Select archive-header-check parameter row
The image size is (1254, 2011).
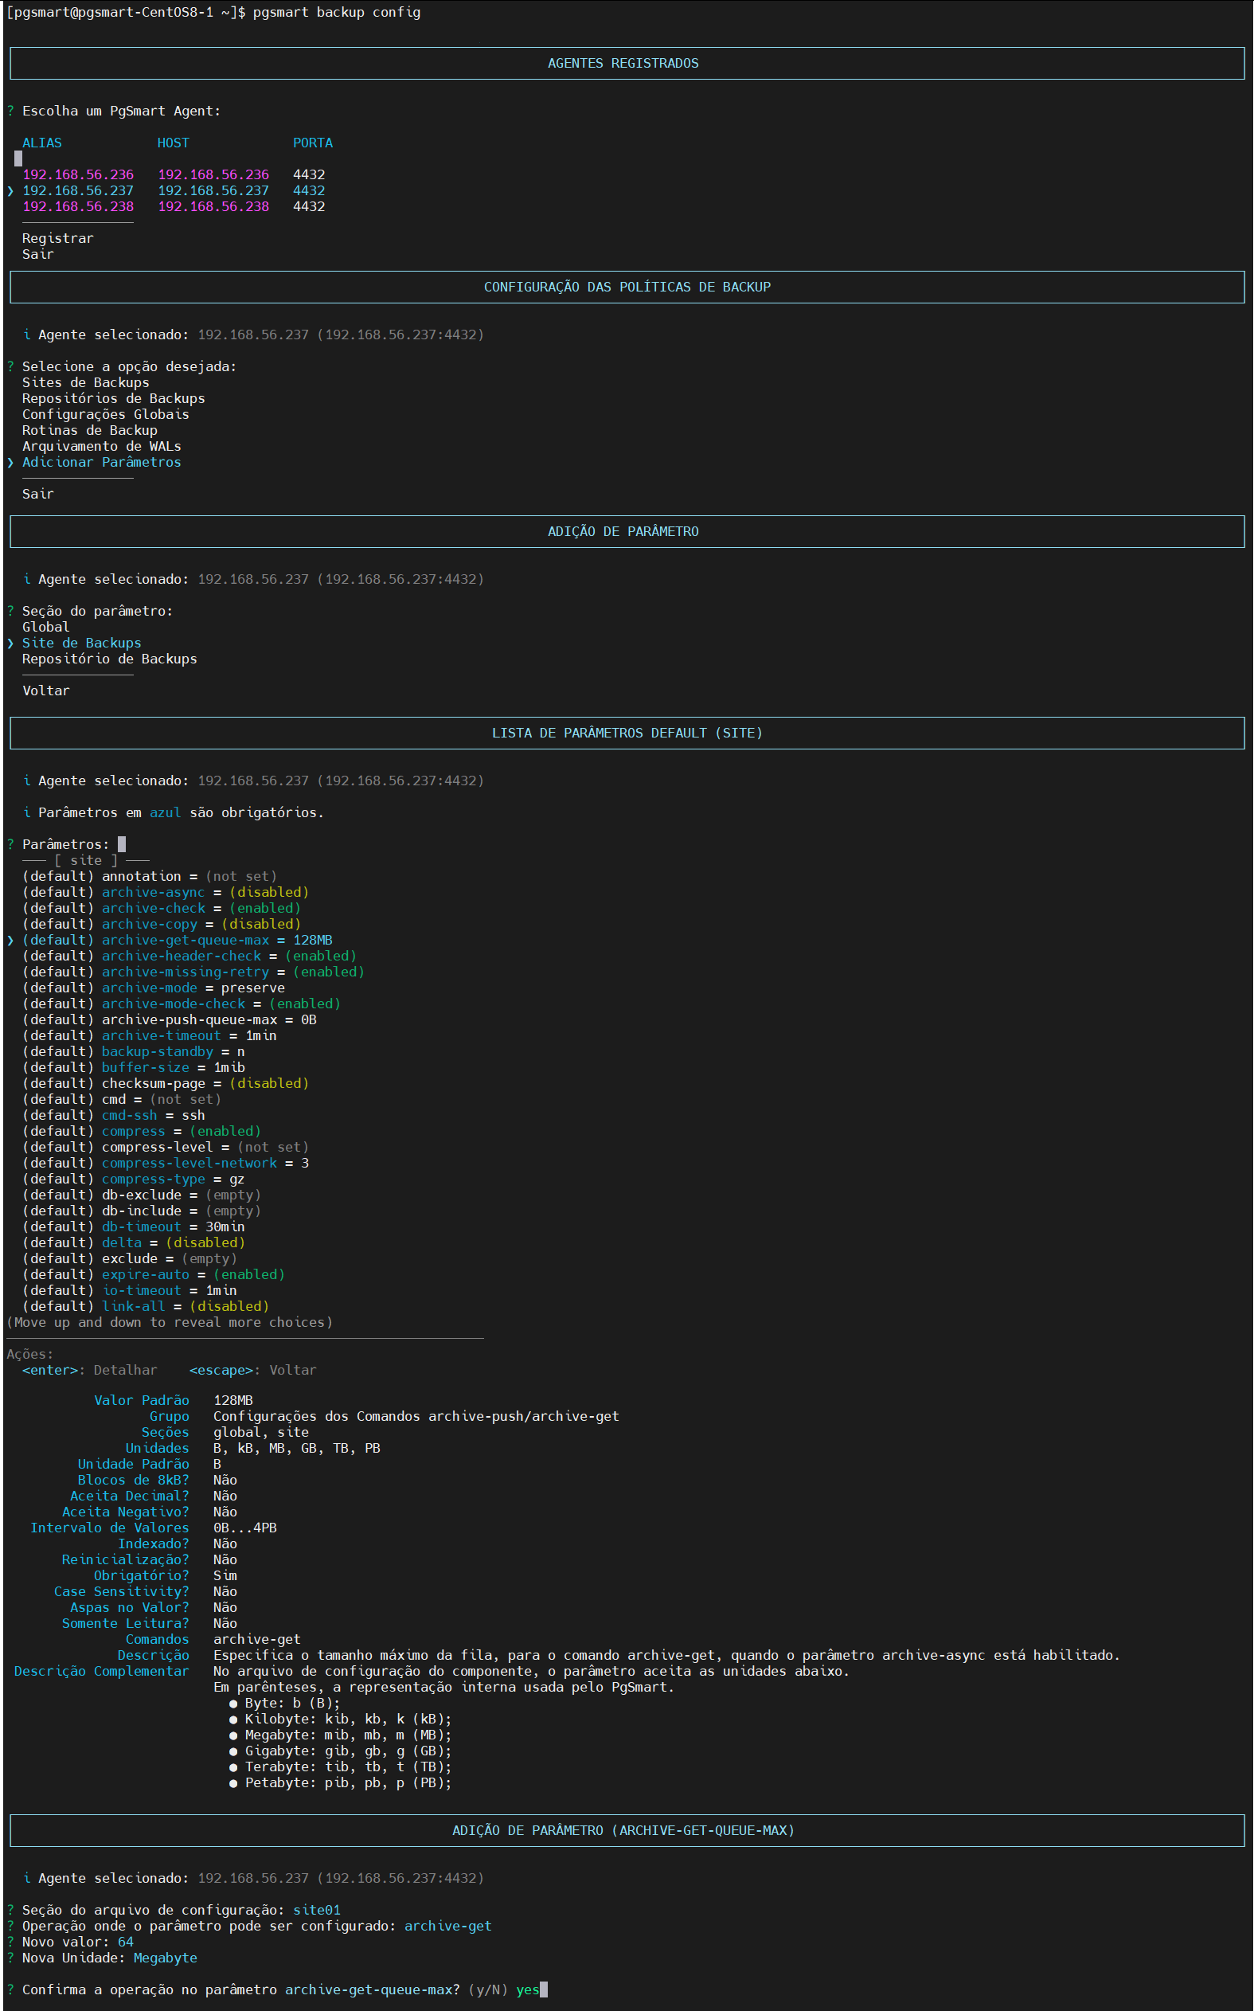point(190,956)
